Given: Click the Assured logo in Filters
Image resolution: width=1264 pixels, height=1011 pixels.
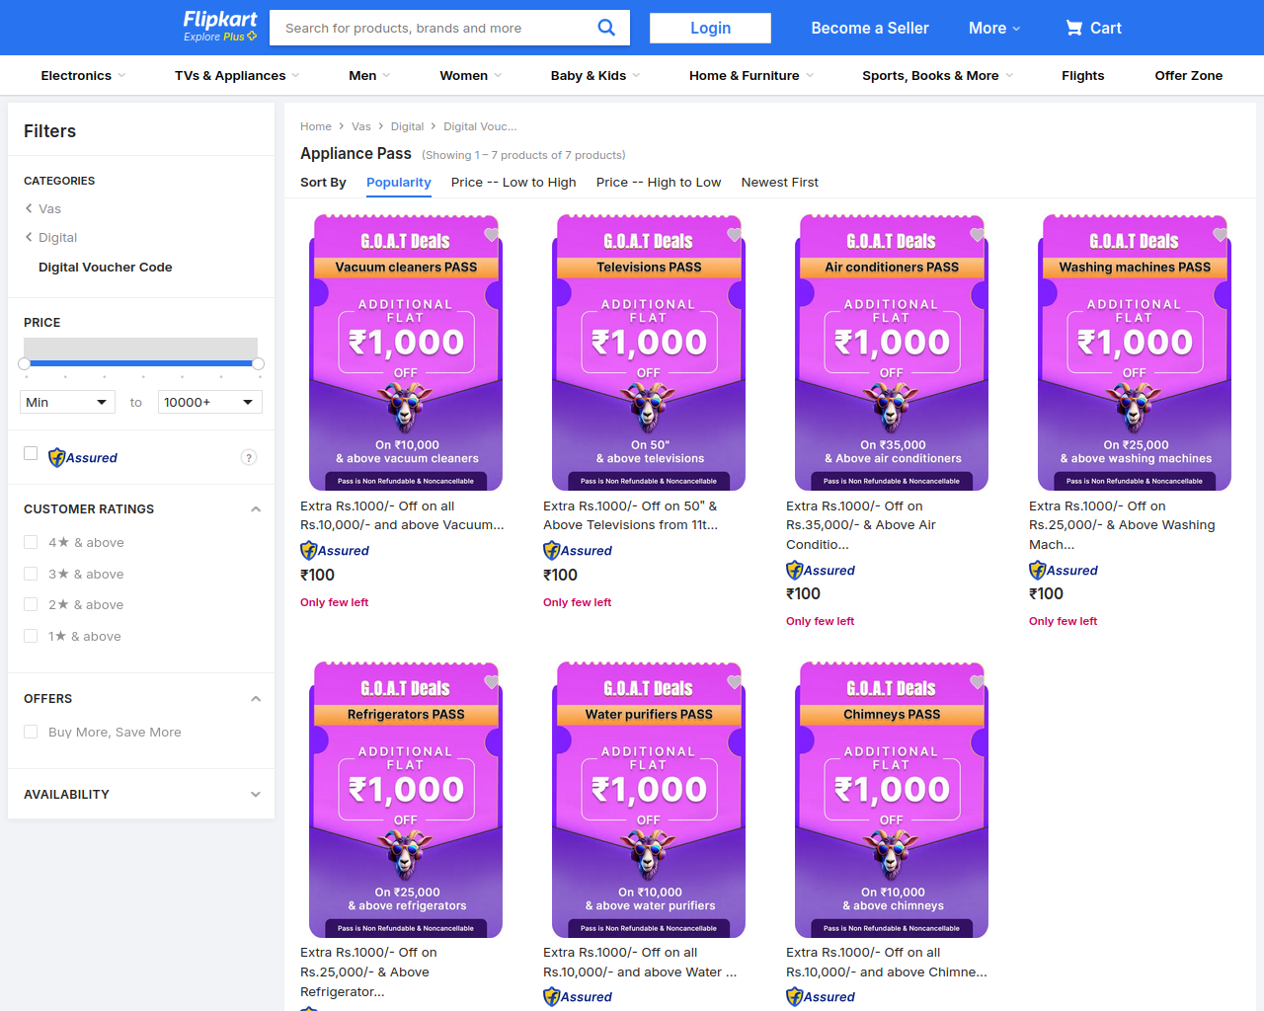Looking at the screenshot, I should 83,457.
